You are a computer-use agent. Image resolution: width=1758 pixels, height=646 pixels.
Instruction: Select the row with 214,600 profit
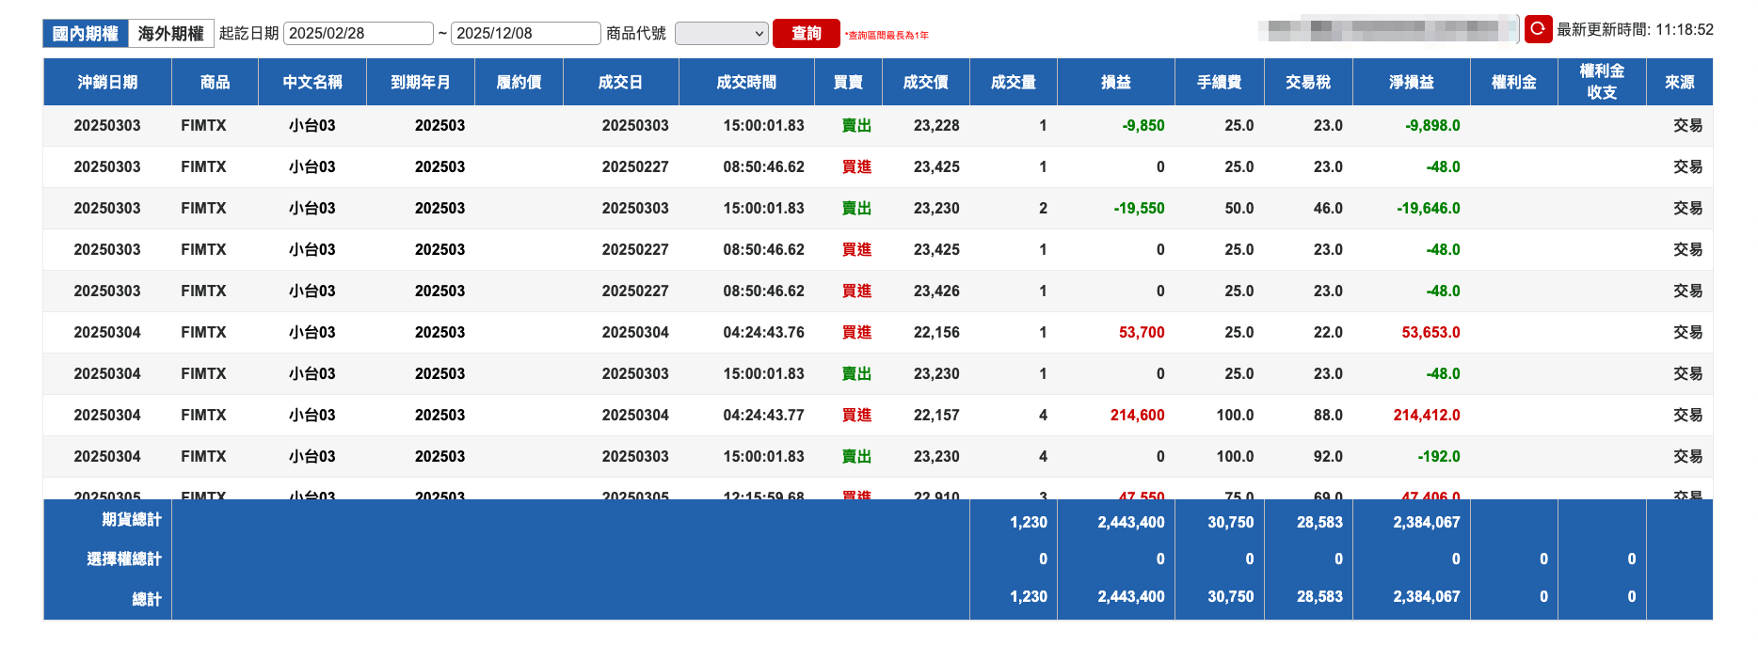click(878, 415)
